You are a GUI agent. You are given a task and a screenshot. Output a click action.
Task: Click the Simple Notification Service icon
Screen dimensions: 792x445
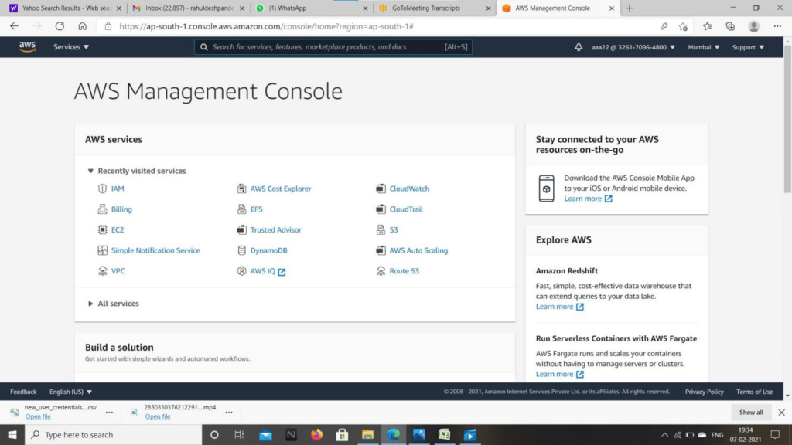tap(103, 250)
